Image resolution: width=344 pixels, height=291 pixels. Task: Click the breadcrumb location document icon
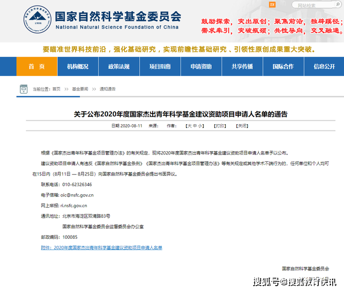coord(24,89)
